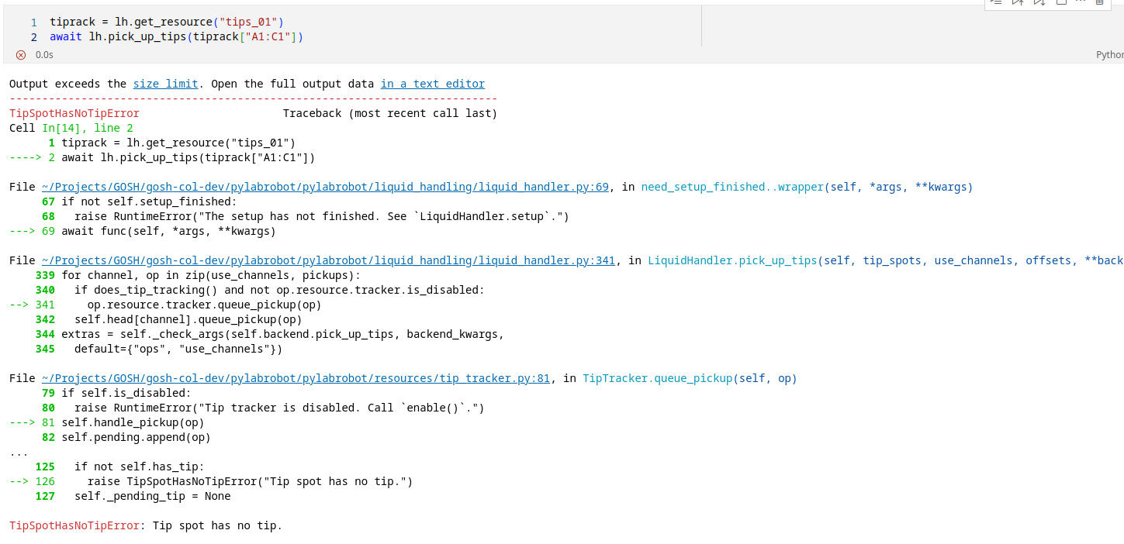
Task: Click traceback line 341 'op.resource.tracker.queue_pickup(op)'
Action: [x=204, y=305]
